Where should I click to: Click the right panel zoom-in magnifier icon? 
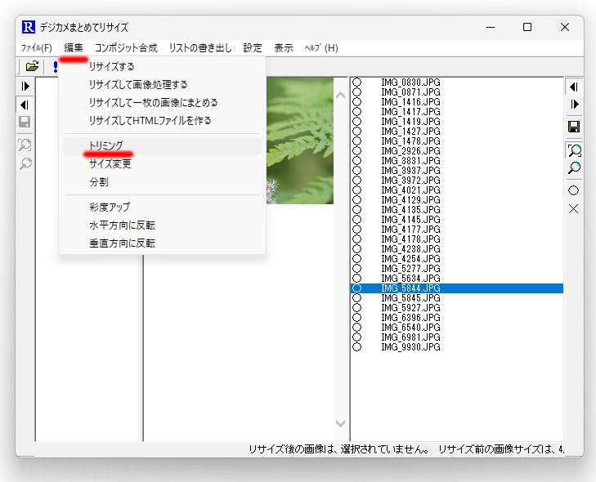click(x=574, y=151)
